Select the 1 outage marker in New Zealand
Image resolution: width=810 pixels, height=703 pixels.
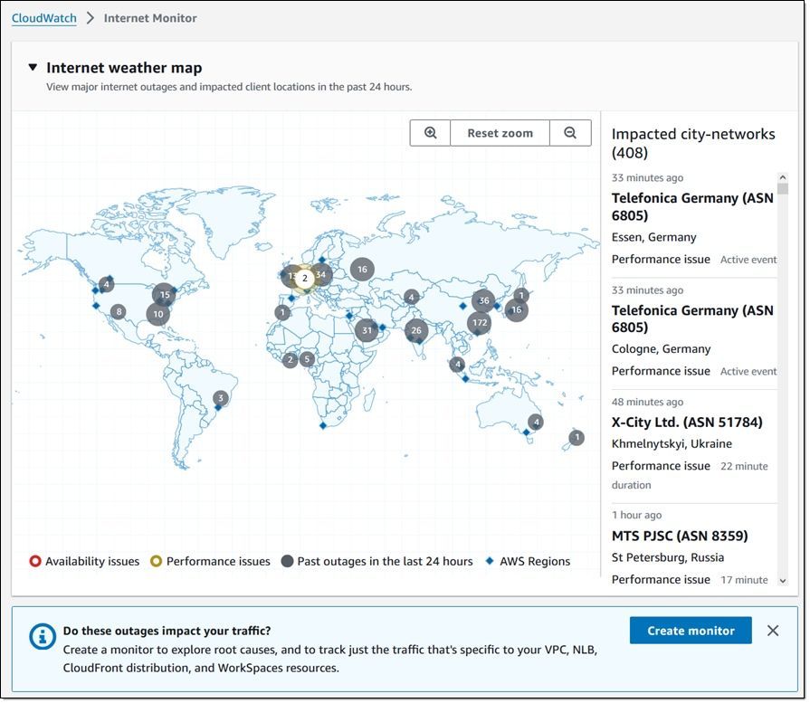click(x=577, y=438)
